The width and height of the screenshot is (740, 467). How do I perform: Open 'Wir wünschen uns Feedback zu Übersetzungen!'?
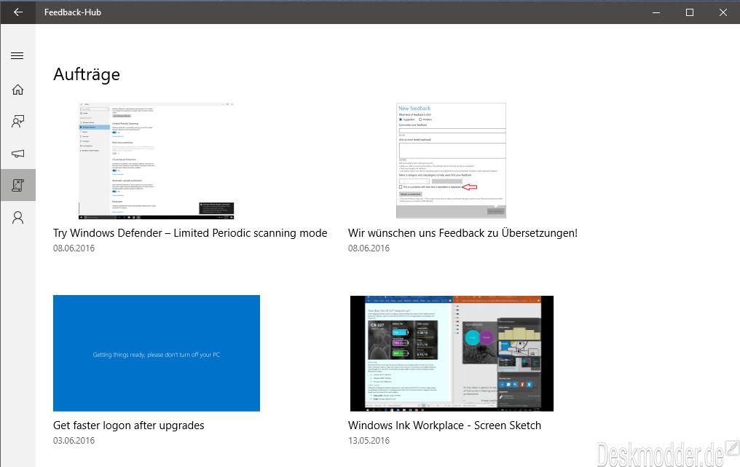coord(463,233)
